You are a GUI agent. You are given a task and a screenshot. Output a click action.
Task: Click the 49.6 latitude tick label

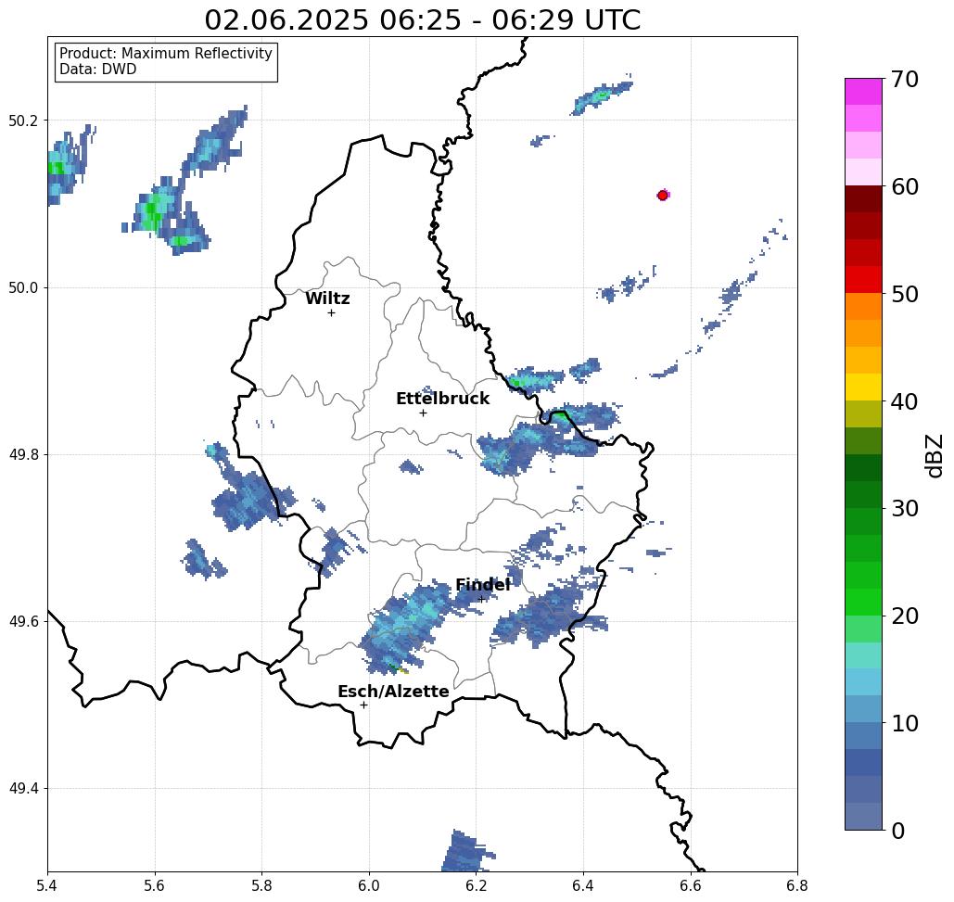[x=23, y=622]
